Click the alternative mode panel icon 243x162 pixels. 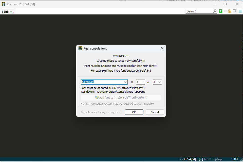235,11
